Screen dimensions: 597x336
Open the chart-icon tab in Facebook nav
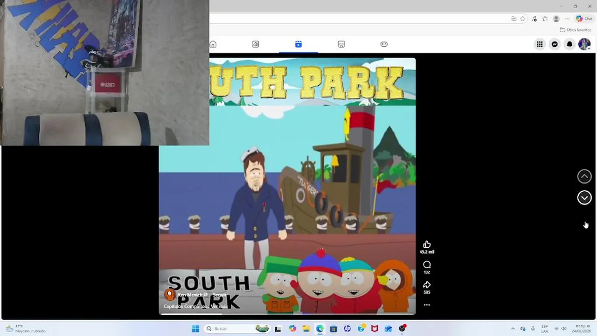[256, 44]
